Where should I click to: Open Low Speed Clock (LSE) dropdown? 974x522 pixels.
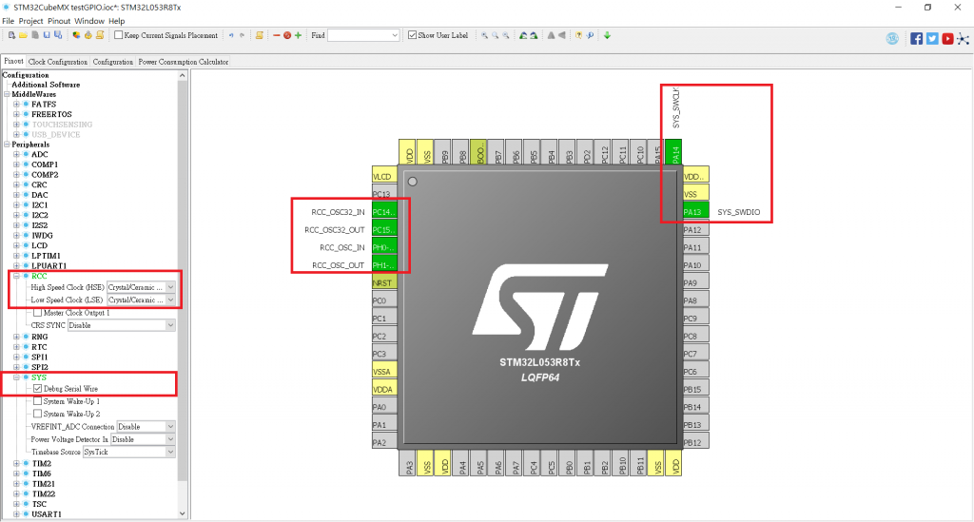(x=142, y=300)
